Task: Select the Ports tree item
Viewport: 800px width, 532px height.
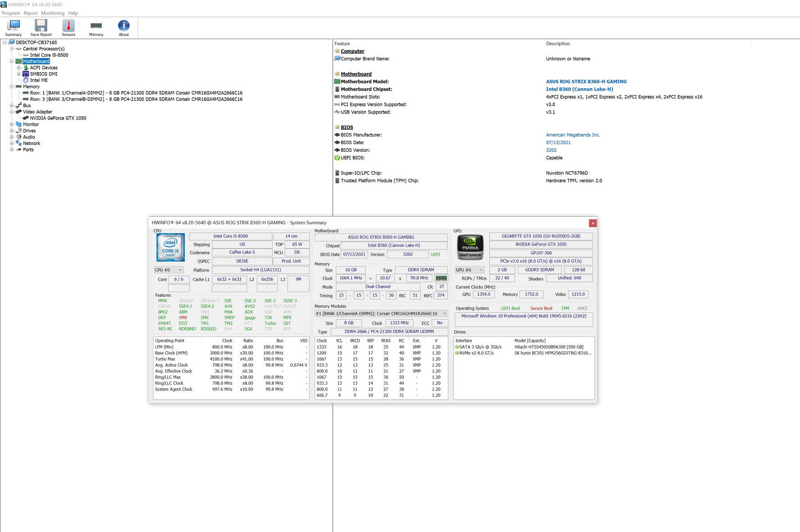Action: coord(28,150)
